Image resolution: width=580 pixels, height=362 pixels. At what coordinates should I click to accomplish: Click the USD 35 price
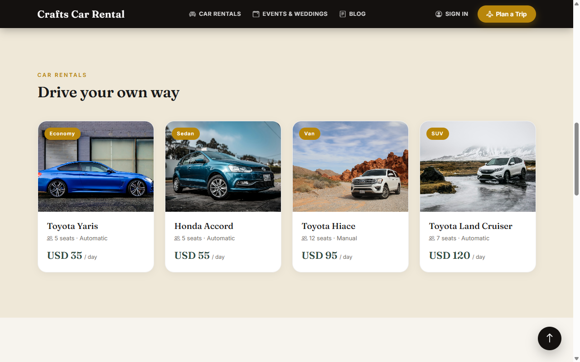[65, 256]
